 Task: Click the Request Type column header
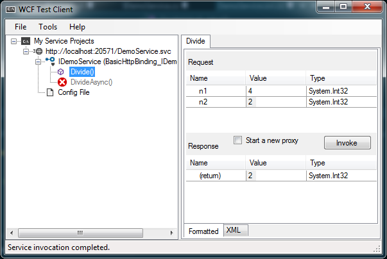point(341,78)
